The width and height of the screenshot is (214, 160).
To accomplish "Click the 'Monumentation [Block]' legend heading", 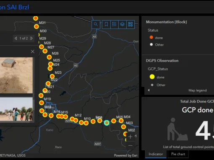I will (166, 22).
